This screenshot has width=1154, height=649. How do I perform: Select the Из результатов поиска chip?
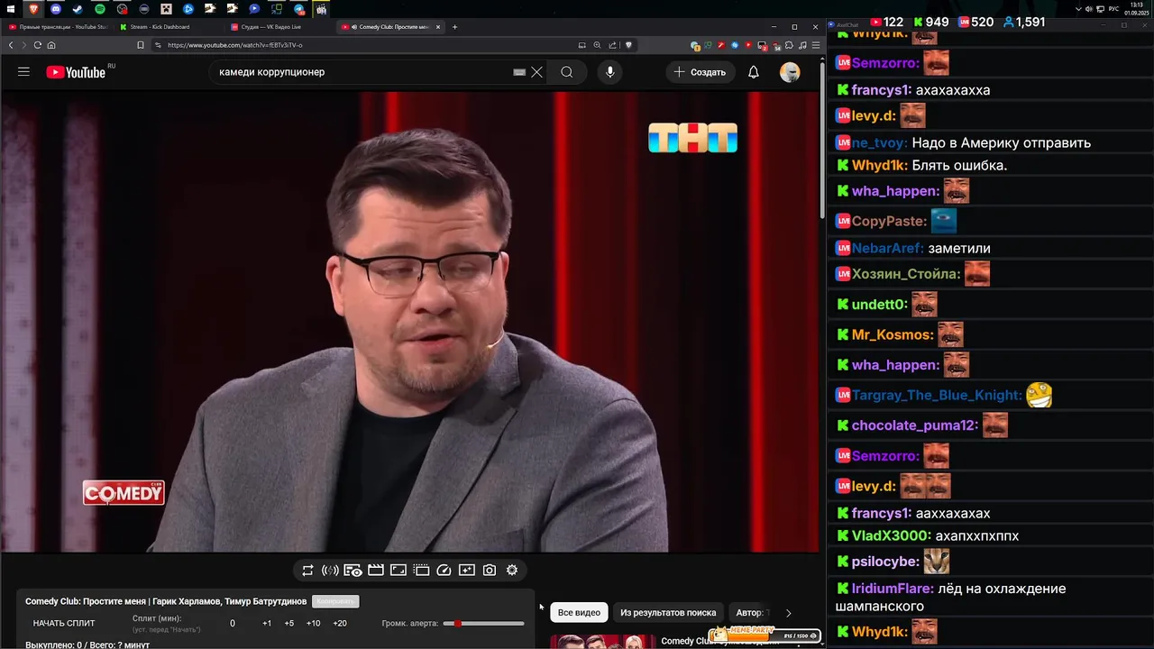pos(668,612)
